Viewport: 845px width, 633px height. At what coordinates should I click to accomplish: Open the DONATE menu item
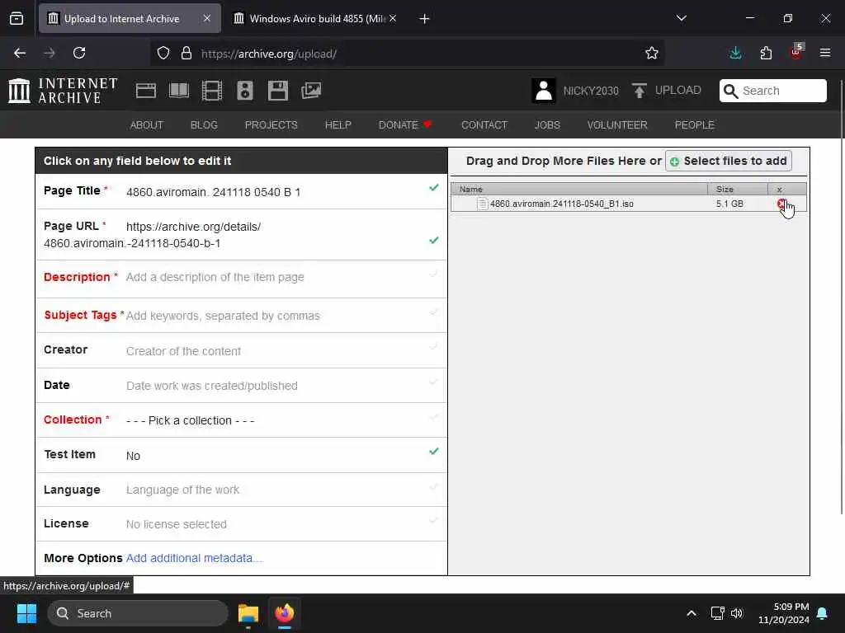(405, 125)
